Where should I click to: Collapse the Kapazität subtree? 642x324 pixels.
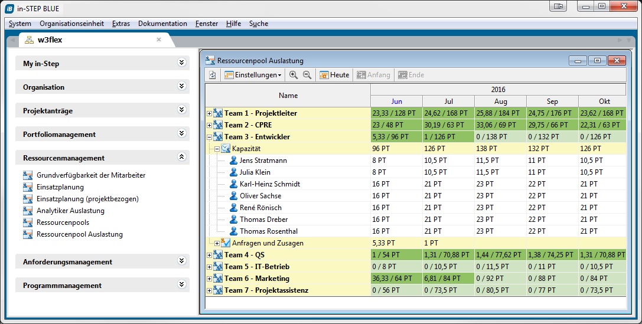[217, 149]
